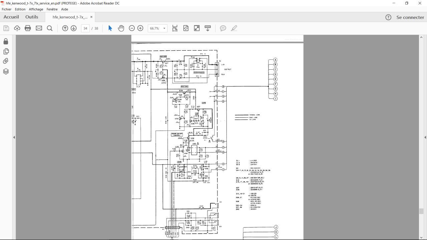427x240 pixels.
Task: Click the Se connecter button
Action: click(x=410, y=17)
